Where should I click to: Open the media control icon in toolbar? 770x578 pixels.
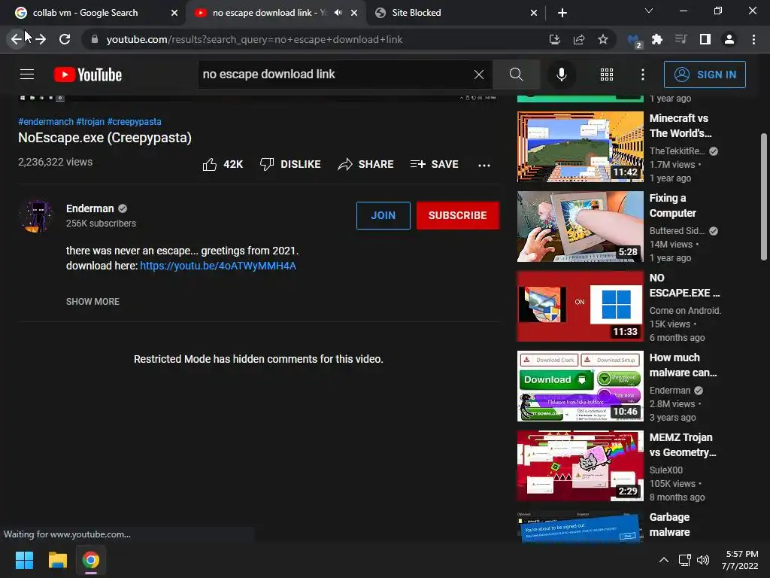681,39
